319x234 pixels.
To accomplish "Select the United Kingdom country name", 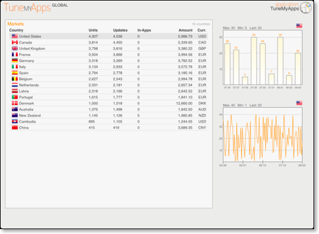I will (x=32, y=49).
